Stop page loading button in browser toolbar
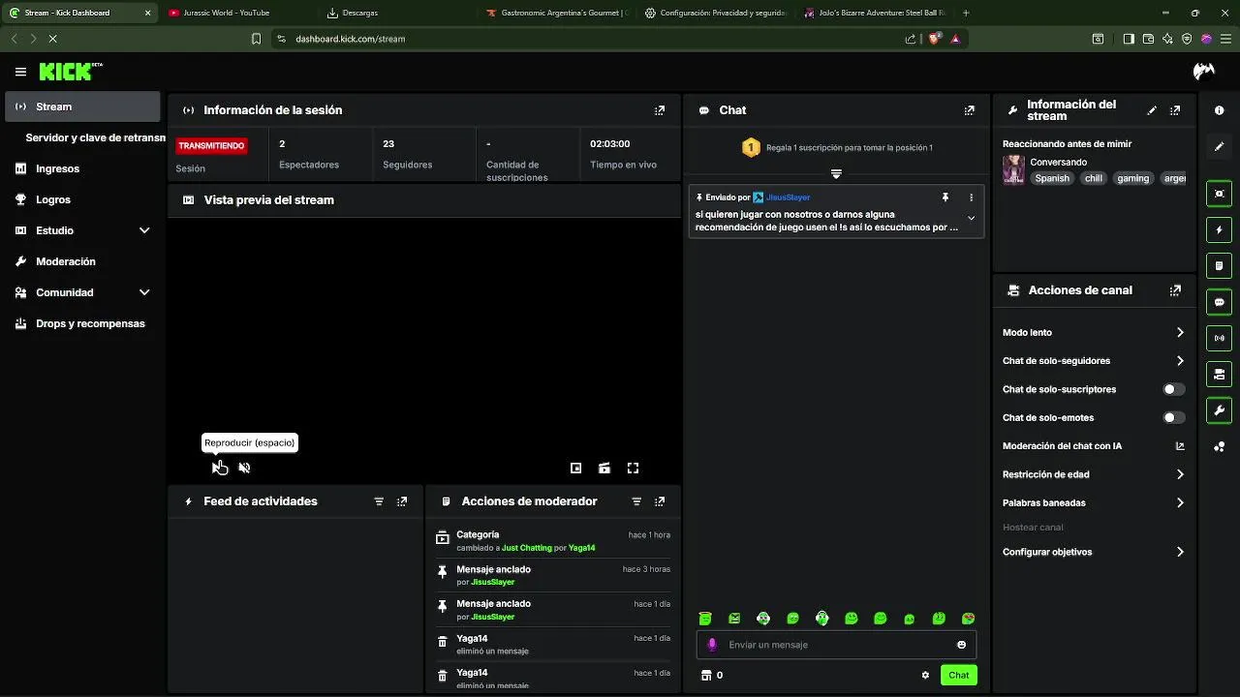Screen dimensions: 1240x697 point(52,39)
